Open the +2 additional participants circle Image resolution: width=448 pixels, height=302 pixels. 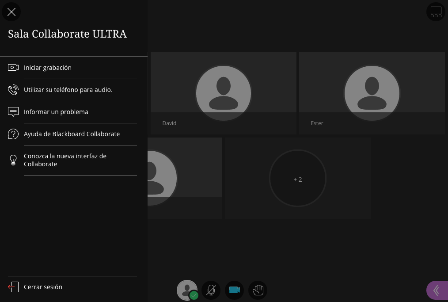298,178
